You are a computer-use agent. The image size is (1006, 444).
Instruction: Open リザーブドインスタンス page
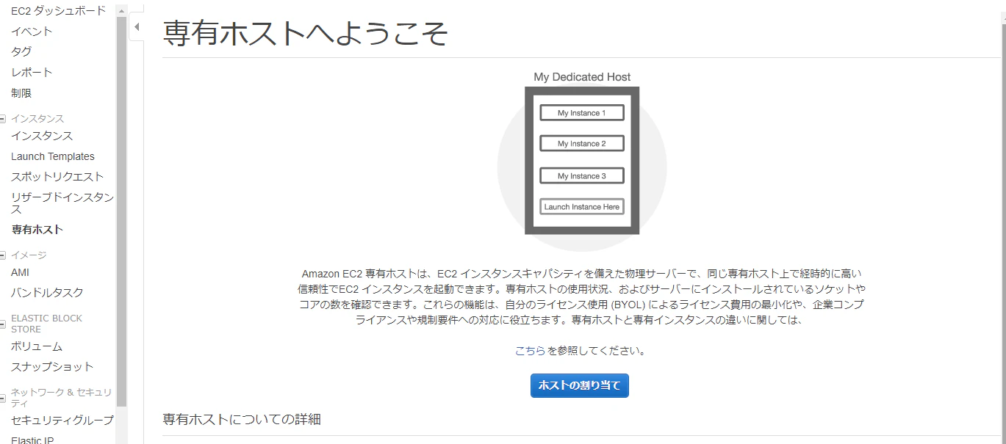(x=62, y=203)
